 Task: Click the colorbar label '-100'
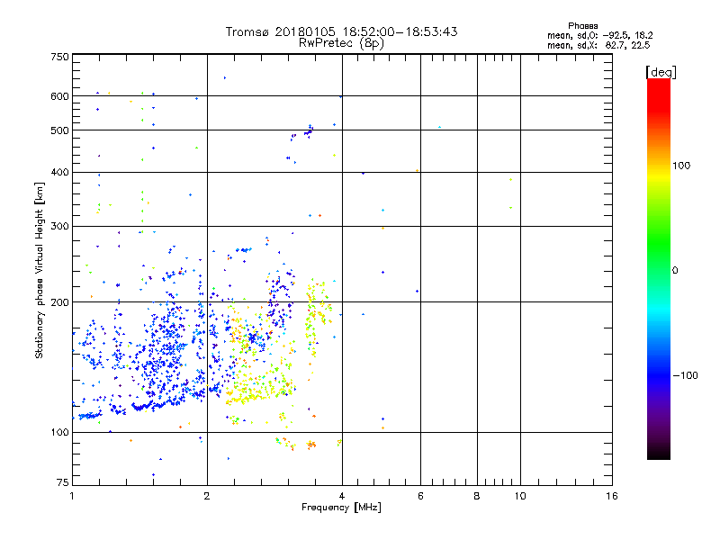(685, 375)
